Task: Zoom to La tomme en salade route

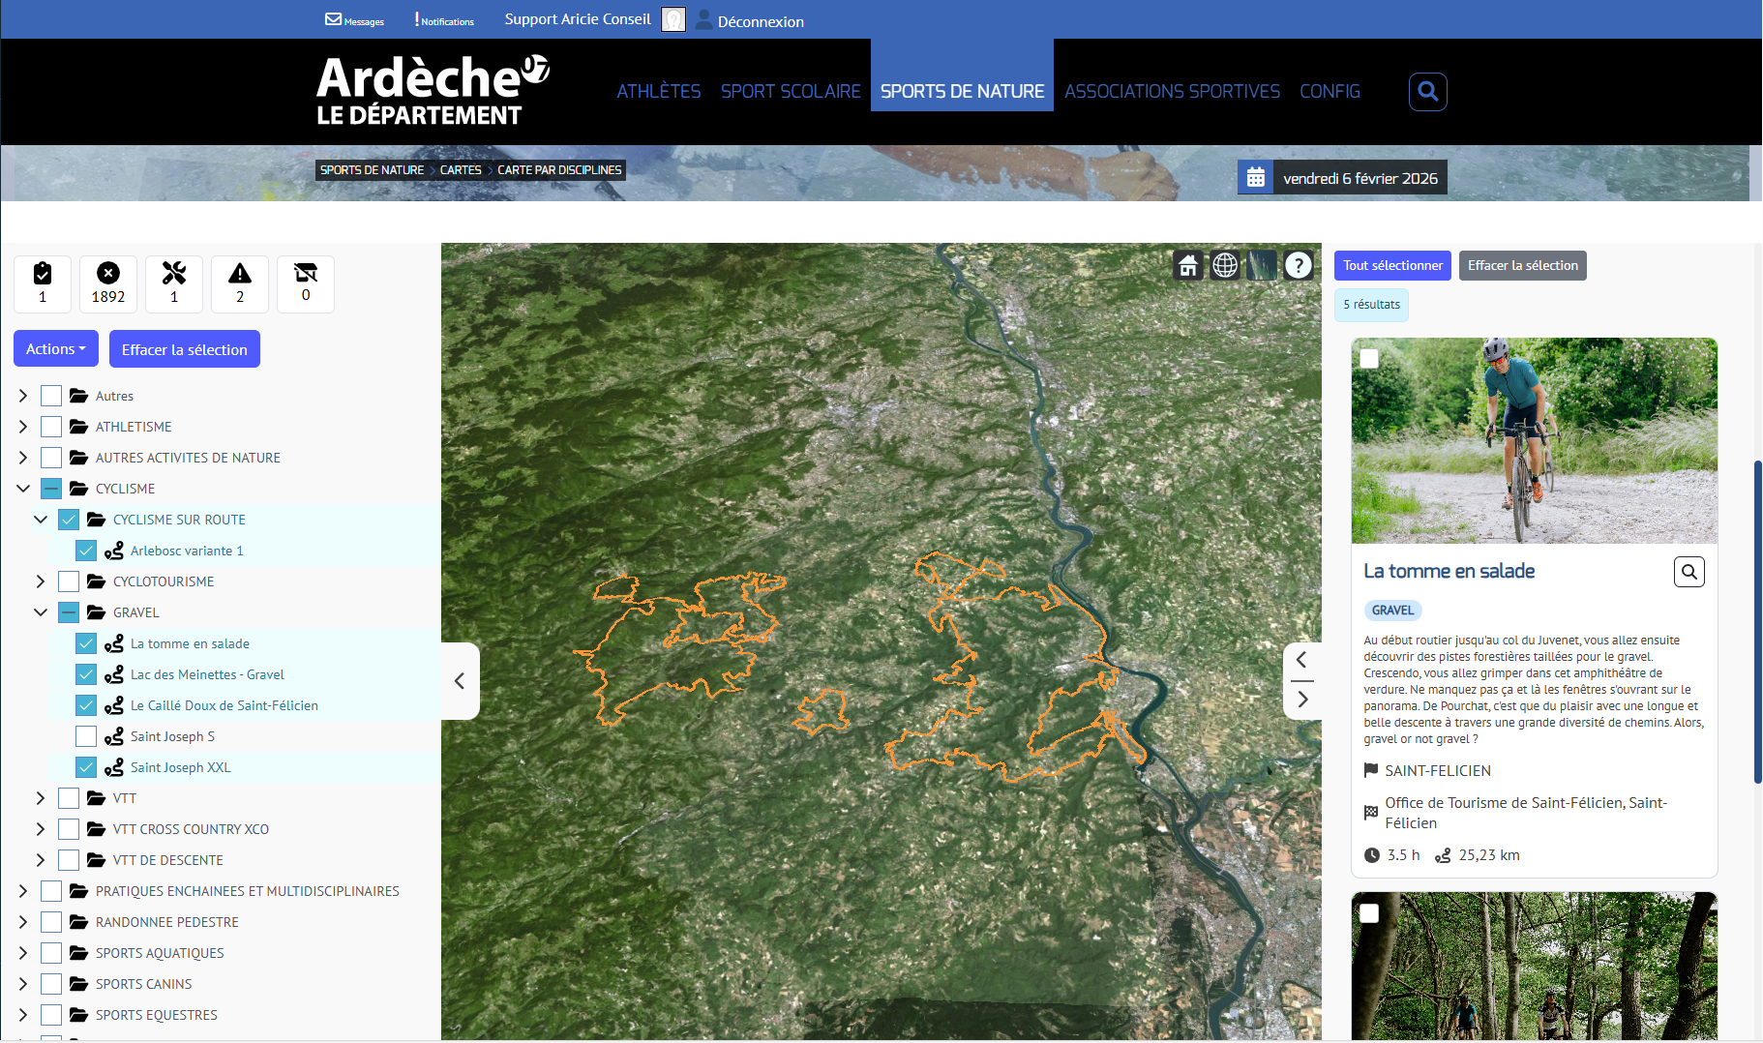Action: point(1688,572)
